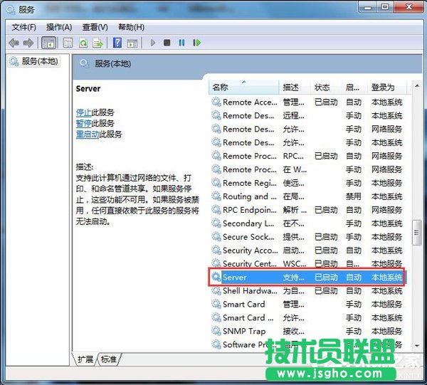Click 禁用 startup type in Routing row
The height and width of the screenshot is (385, 427).
pyautogui.click(x=354, y=196)
